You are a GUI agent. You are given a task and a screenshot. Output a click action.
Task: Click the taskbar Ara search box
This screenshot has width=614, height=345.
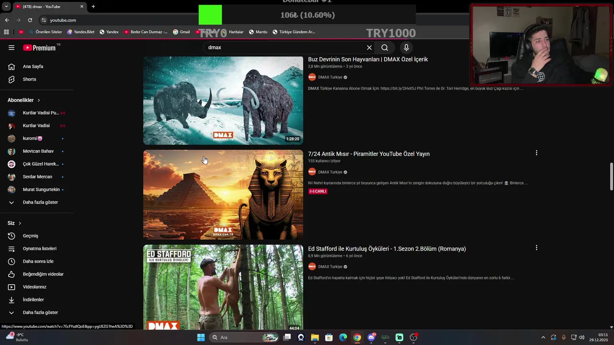(x=245, y=337)
